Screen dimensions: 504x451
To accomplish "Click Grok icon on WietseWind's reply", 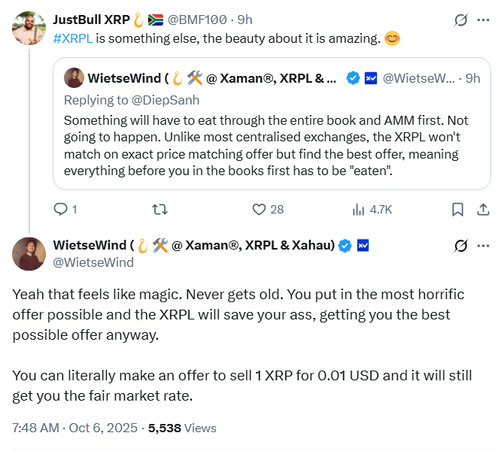I will pos(460,246).
